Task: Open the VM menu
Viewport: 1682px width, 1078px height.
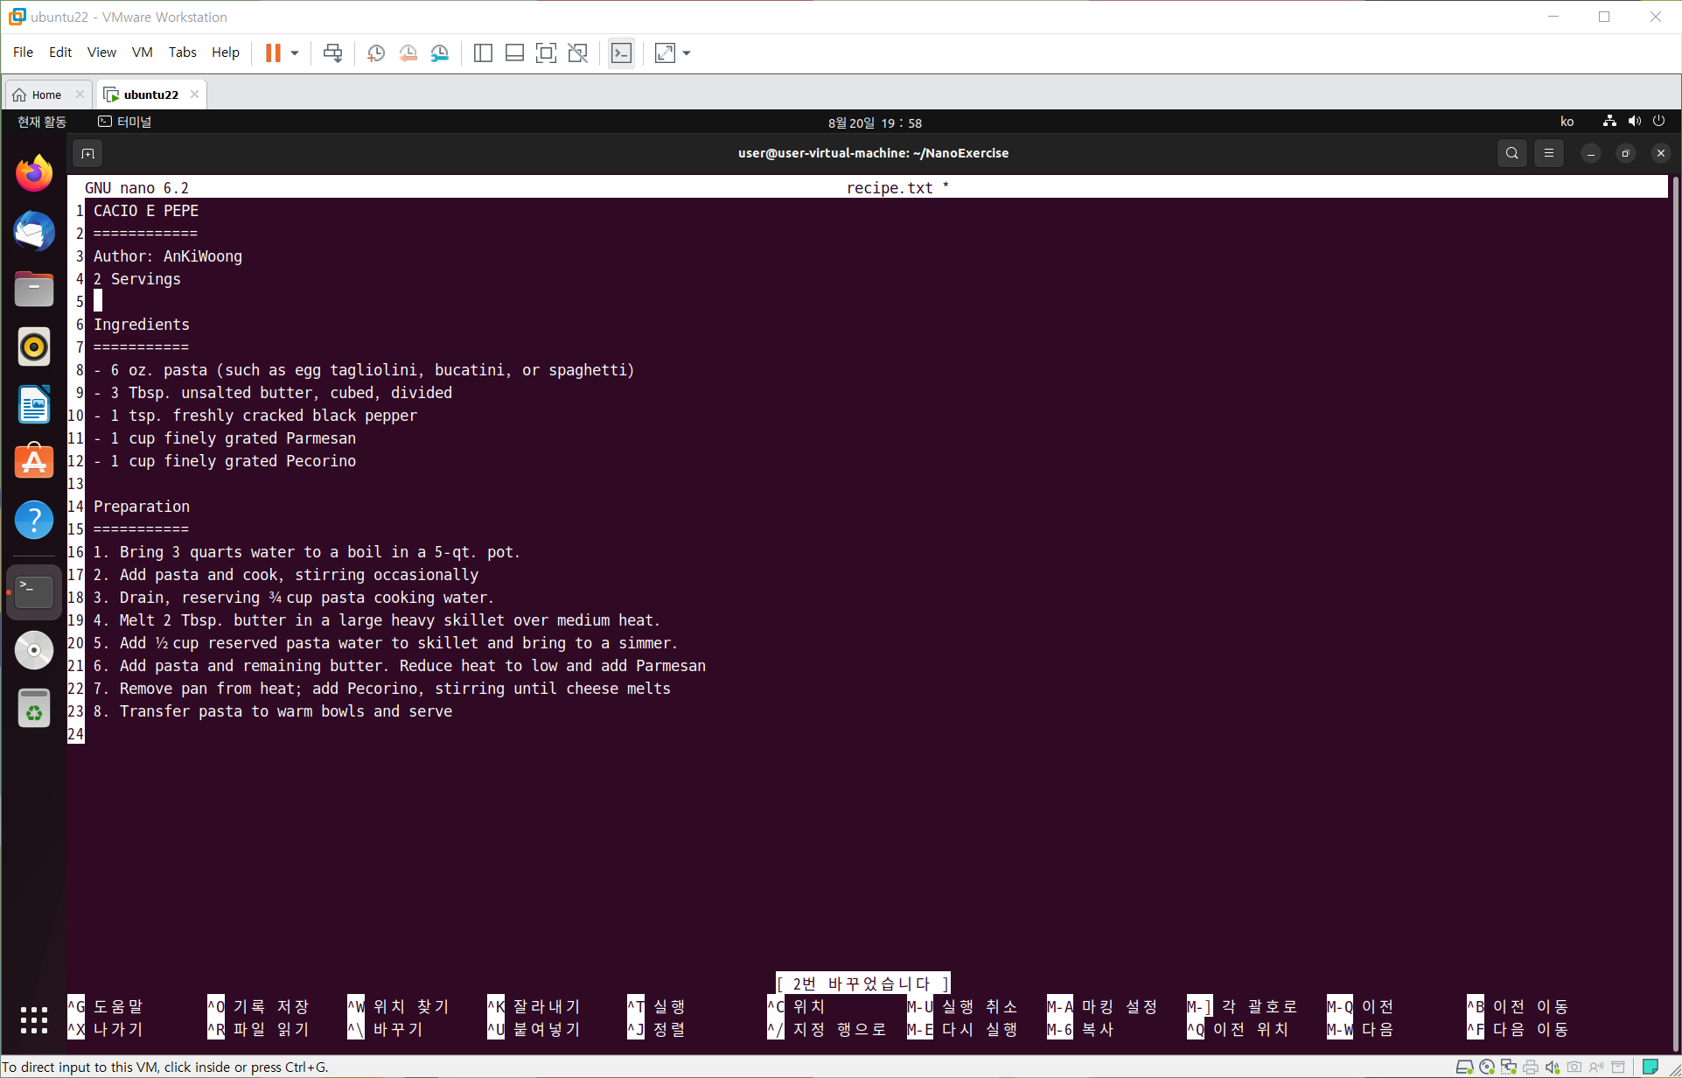Action: [142, 52]
